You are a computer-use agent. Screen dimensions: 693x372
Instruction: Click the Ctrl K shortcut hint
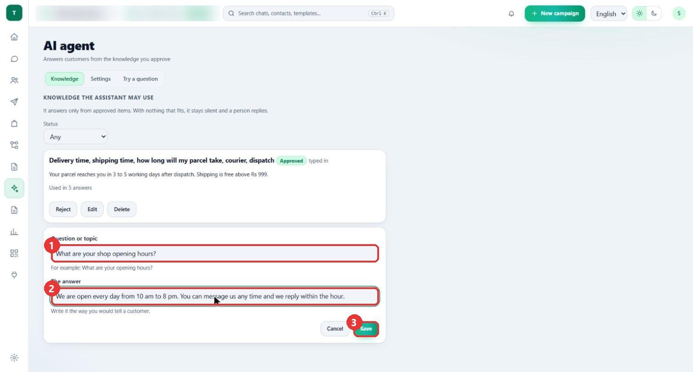coord(379,13)
